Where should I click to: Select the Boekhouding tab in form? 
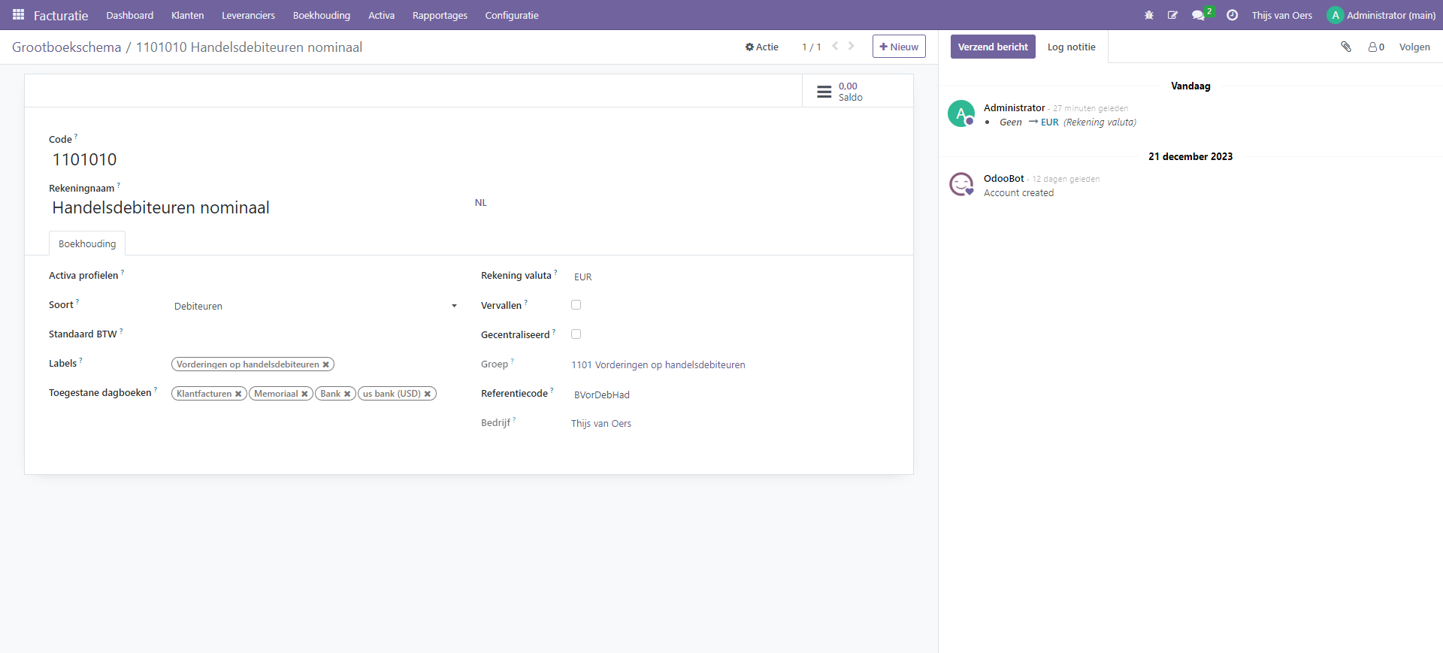tap(87, 243)
